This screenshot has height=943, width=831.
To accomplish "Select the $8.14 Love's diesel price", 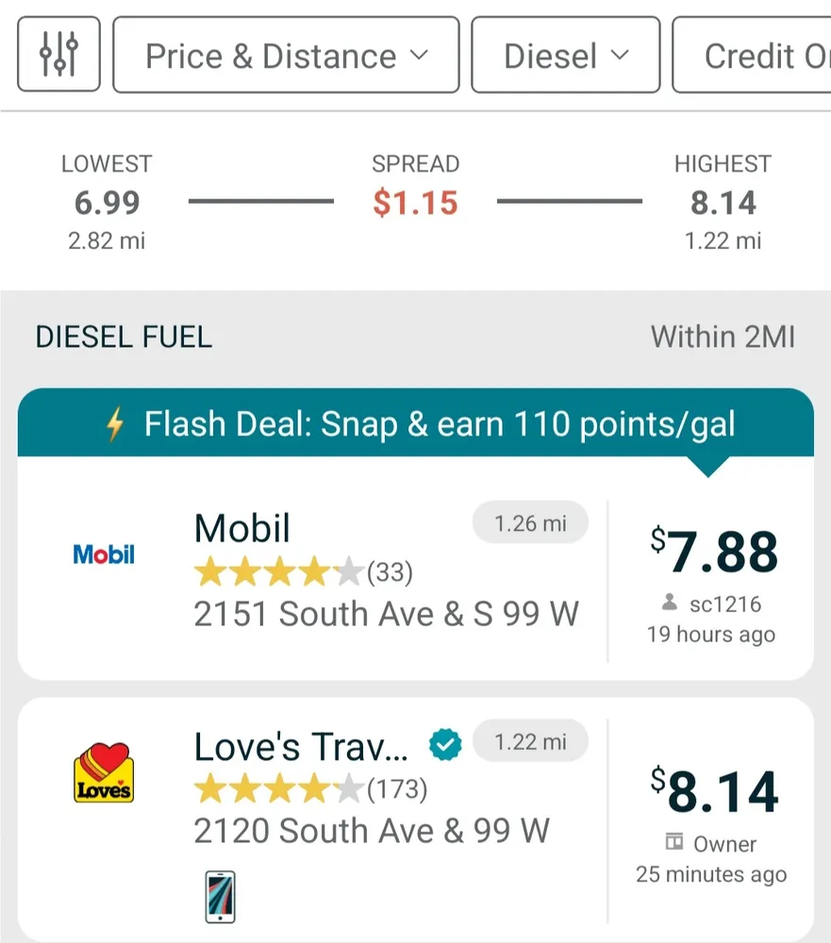I will 714,792.
